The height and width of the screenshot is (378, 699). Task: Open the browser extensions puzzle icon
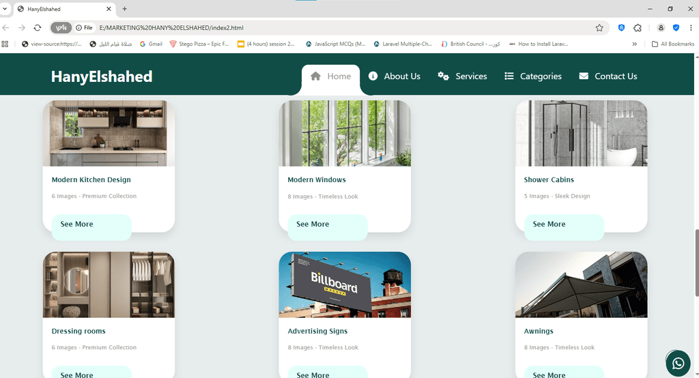point(638,28)
